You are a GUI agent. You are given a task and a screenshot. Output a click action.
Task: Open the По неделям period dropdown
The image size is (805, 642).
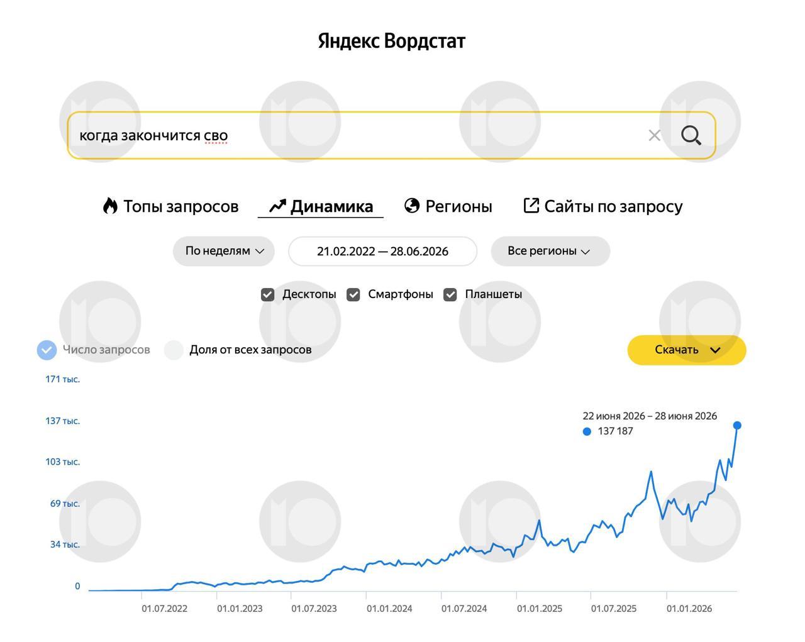pos(224,251)
